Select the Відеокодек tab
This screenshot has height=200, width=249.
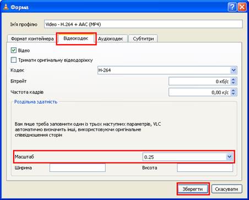(x=76, y=39)
